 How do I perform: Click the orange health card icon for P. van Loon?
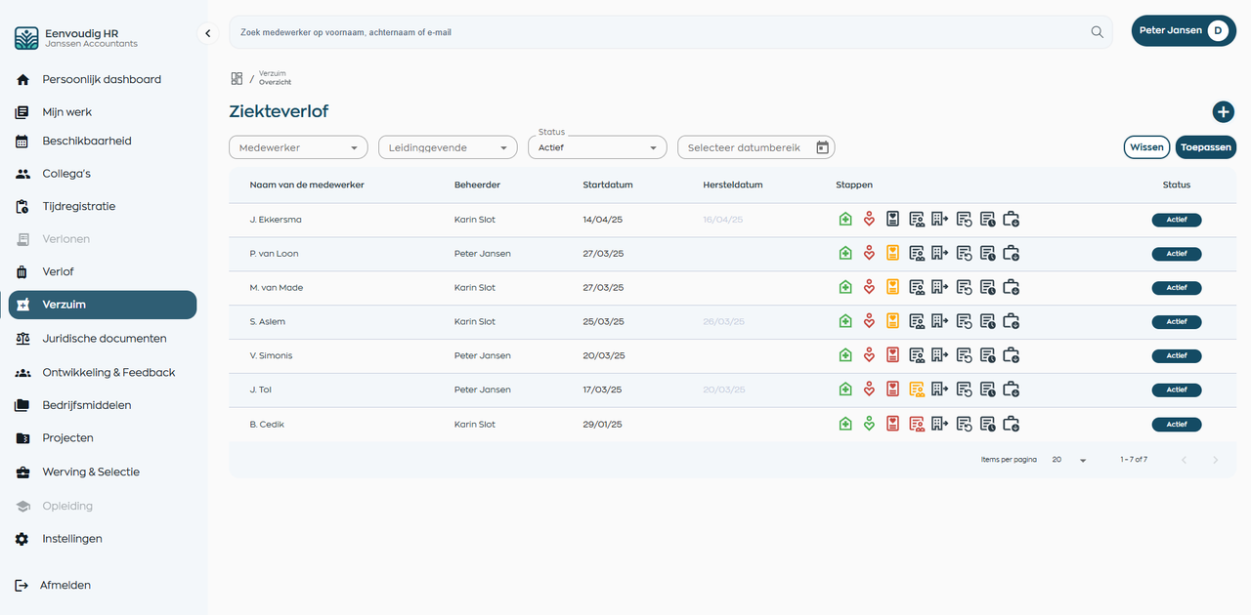tap(892, 254)
